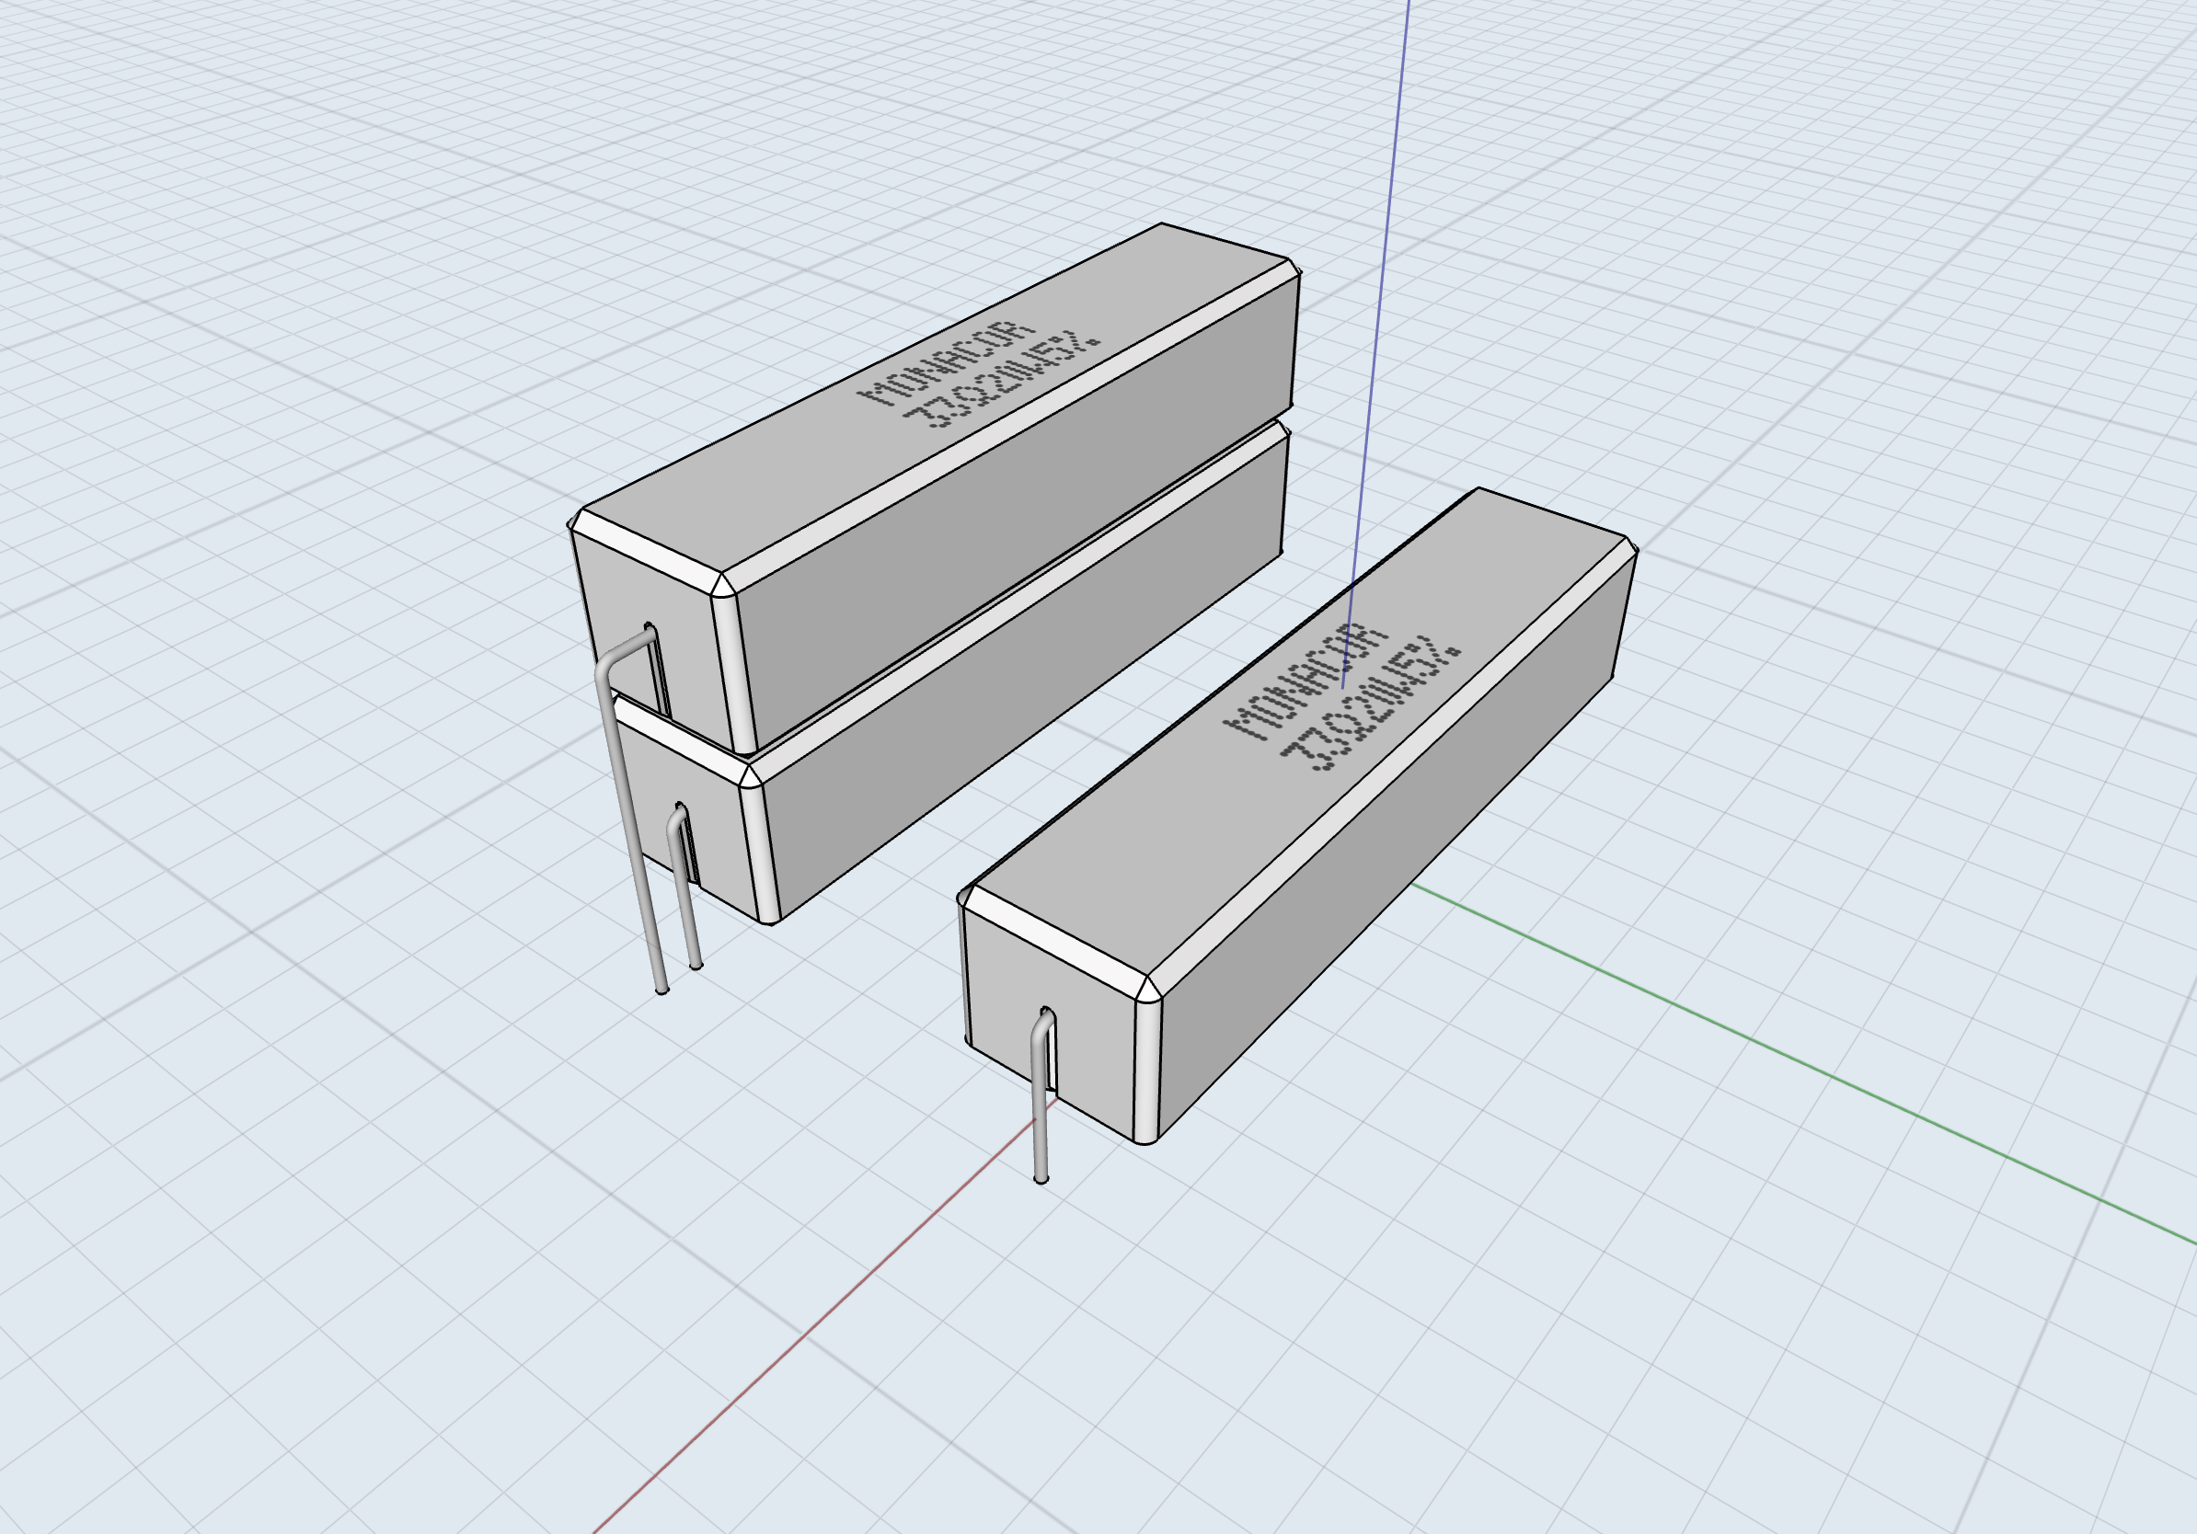
Task: Click the 33Ω20W5% marking on the top stacked resistor
Action: click(1004, 381)
